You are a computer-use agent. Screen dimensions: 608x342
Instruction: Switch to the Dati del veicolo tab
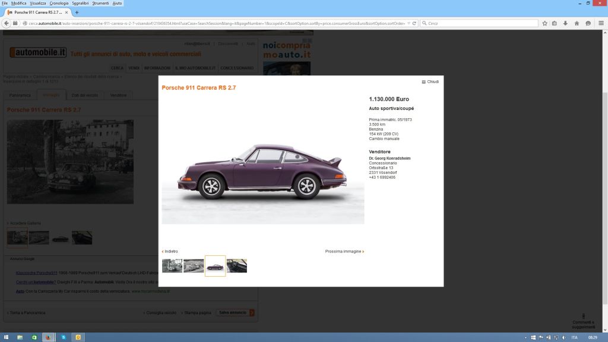point(84,95)
